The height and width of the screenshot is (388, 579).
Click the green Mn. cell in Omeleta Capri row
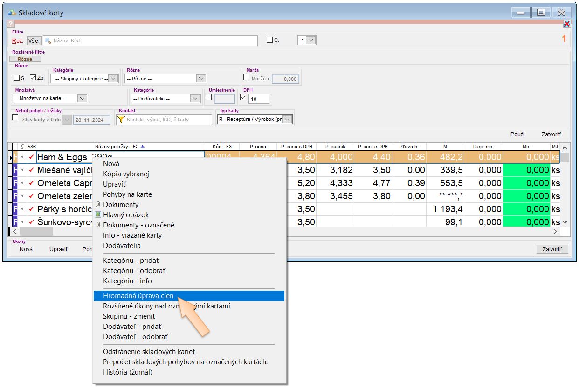(526, 183)
